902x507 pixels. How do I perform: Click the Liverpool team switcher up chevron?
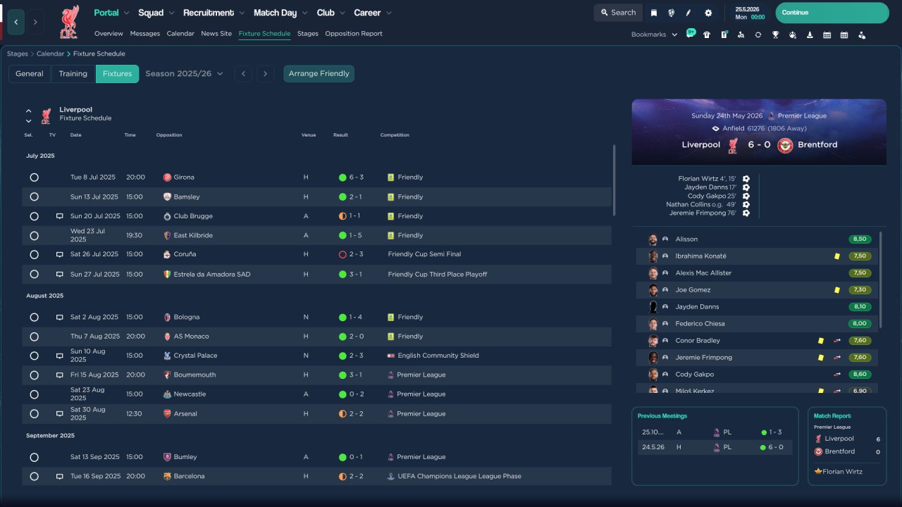click(x=29, y=111)
